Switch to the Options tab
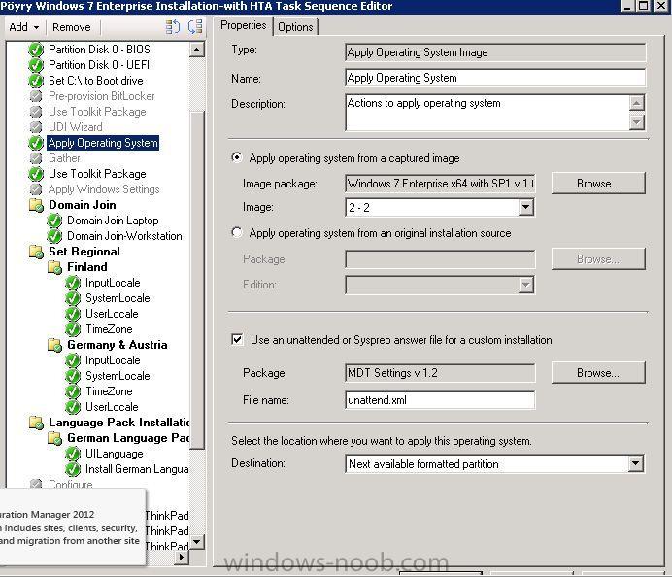The height and width of the screenshot is (577, 672). pyautogui.click(x=296, y=27)
